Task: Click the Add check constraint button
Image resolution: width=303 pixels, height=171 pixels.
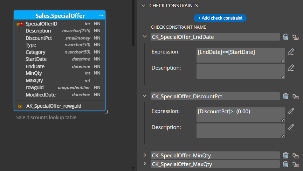Action: pos(220,18)
